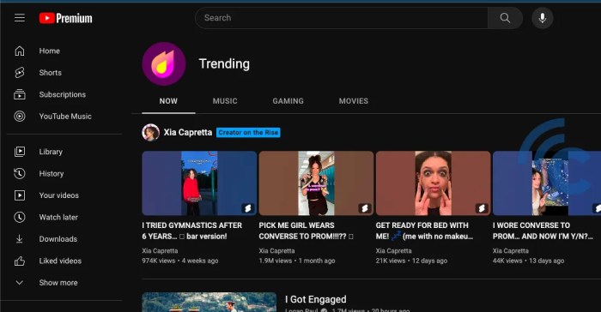Open History label in sidebar
601x312 pixels.
[x=52, y=173]
